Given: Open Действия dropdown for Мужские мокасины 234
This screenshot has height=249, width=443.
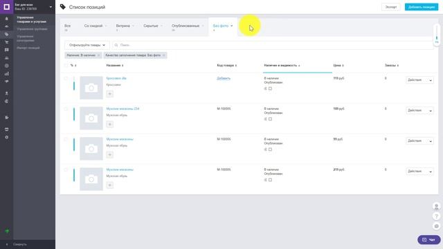Looking at the screenshot, I should [x=420, y=111].
